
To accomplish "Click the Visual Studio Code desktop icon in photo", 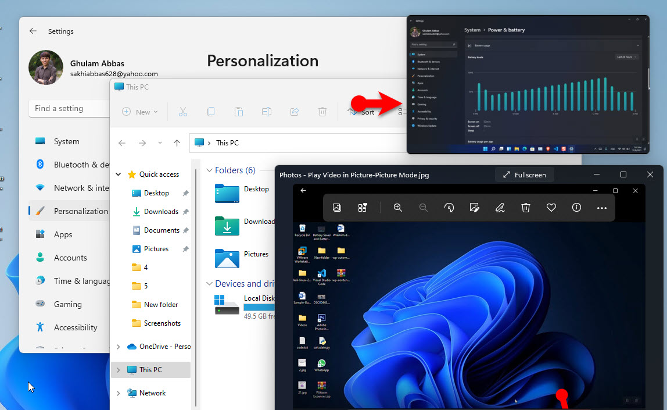I will pyautogui.click(x=322, y=277).
